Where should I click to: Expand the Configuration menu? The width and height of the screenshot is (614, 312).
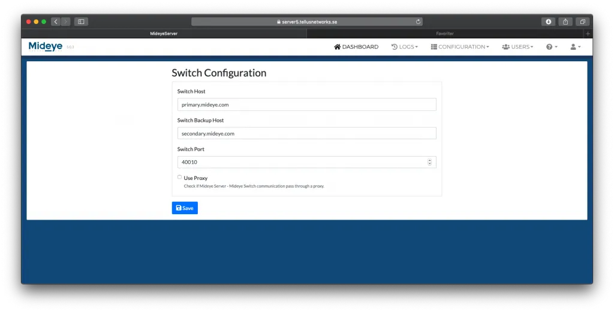point(460,47)
